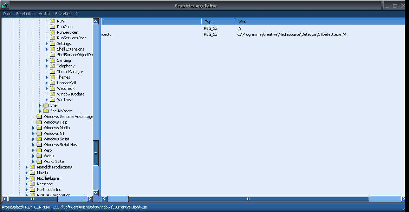
Task: Click the Settings folder icon
Action: click(52, 44)
